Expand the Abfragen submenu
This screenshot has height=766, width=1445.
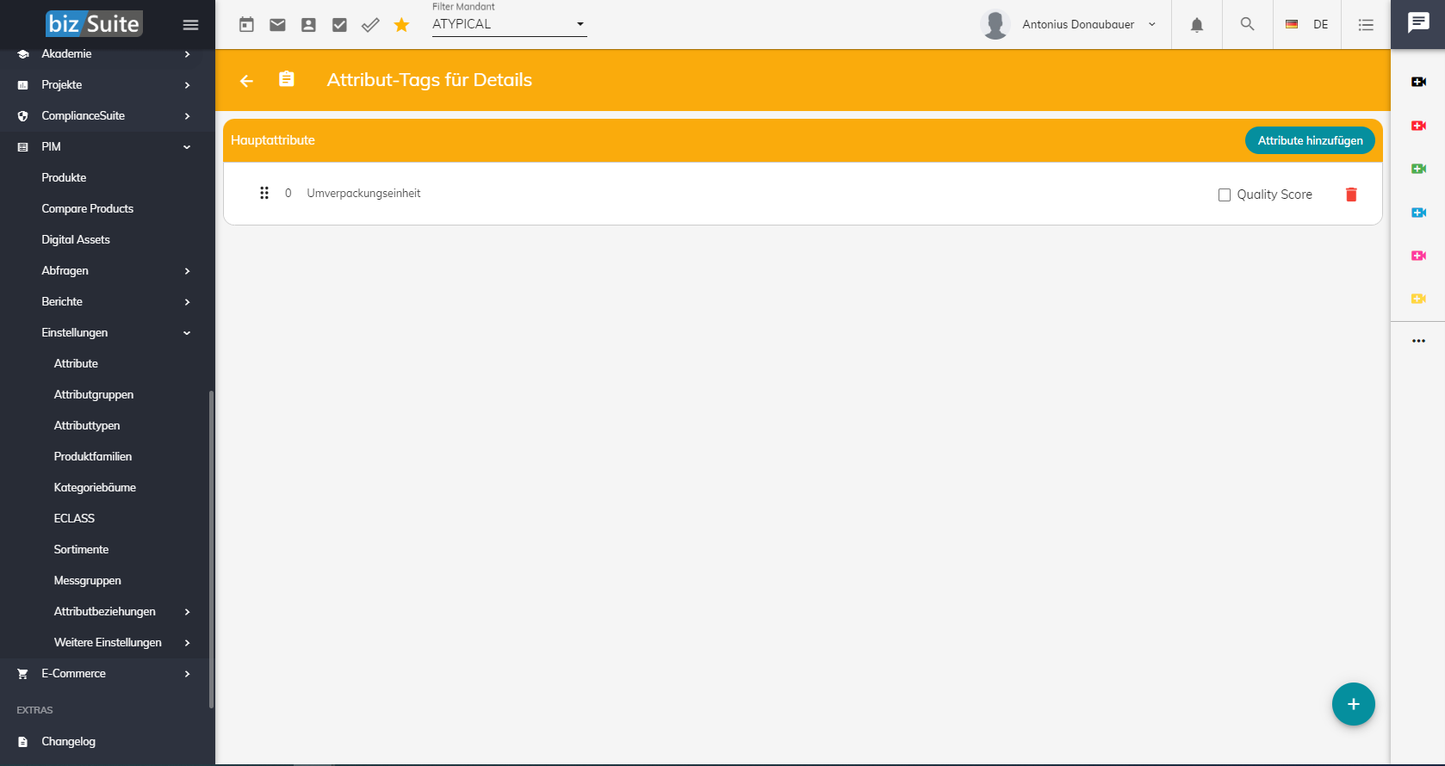coord(108,270)
